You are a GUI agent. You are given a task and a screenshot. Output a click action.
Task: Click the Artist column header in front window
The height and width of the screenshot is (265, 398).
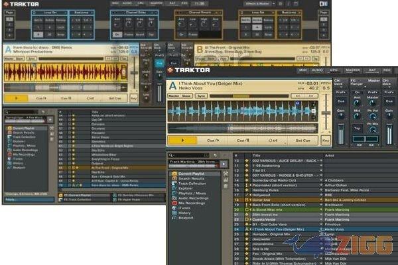coord(329,156)
